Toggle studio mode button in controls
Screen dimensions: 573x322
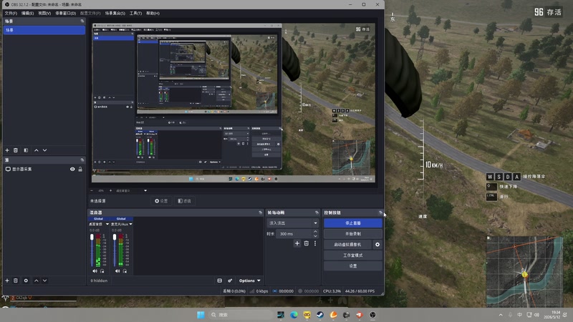[353, 255]
